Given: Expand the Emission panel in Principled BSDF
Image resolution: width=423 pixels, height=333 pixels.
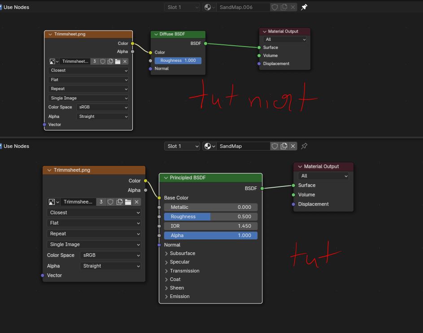Looking at the screenshot, I should (166, 297).
